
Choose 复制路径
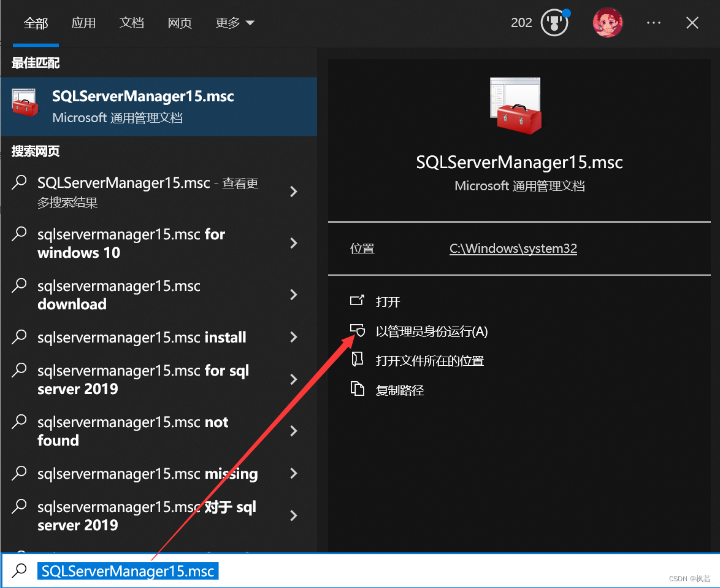pos(400,390)
